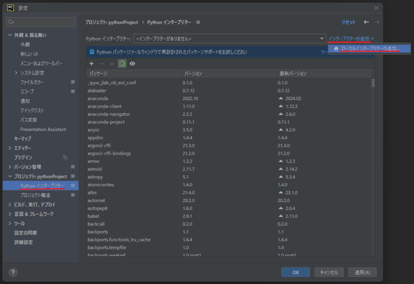Click the install package plus icon
414x284 pixels.
pos(91,63)
